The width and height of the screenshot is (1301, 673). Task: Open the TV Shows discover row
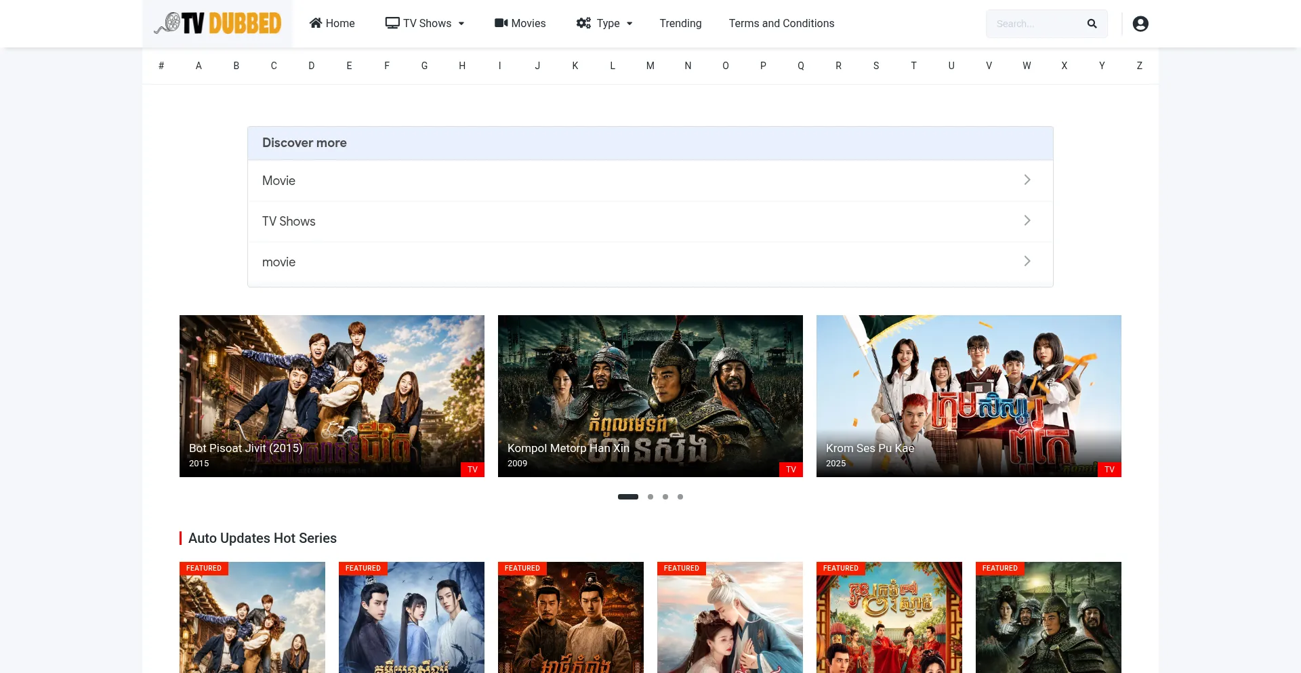point(650,222)
